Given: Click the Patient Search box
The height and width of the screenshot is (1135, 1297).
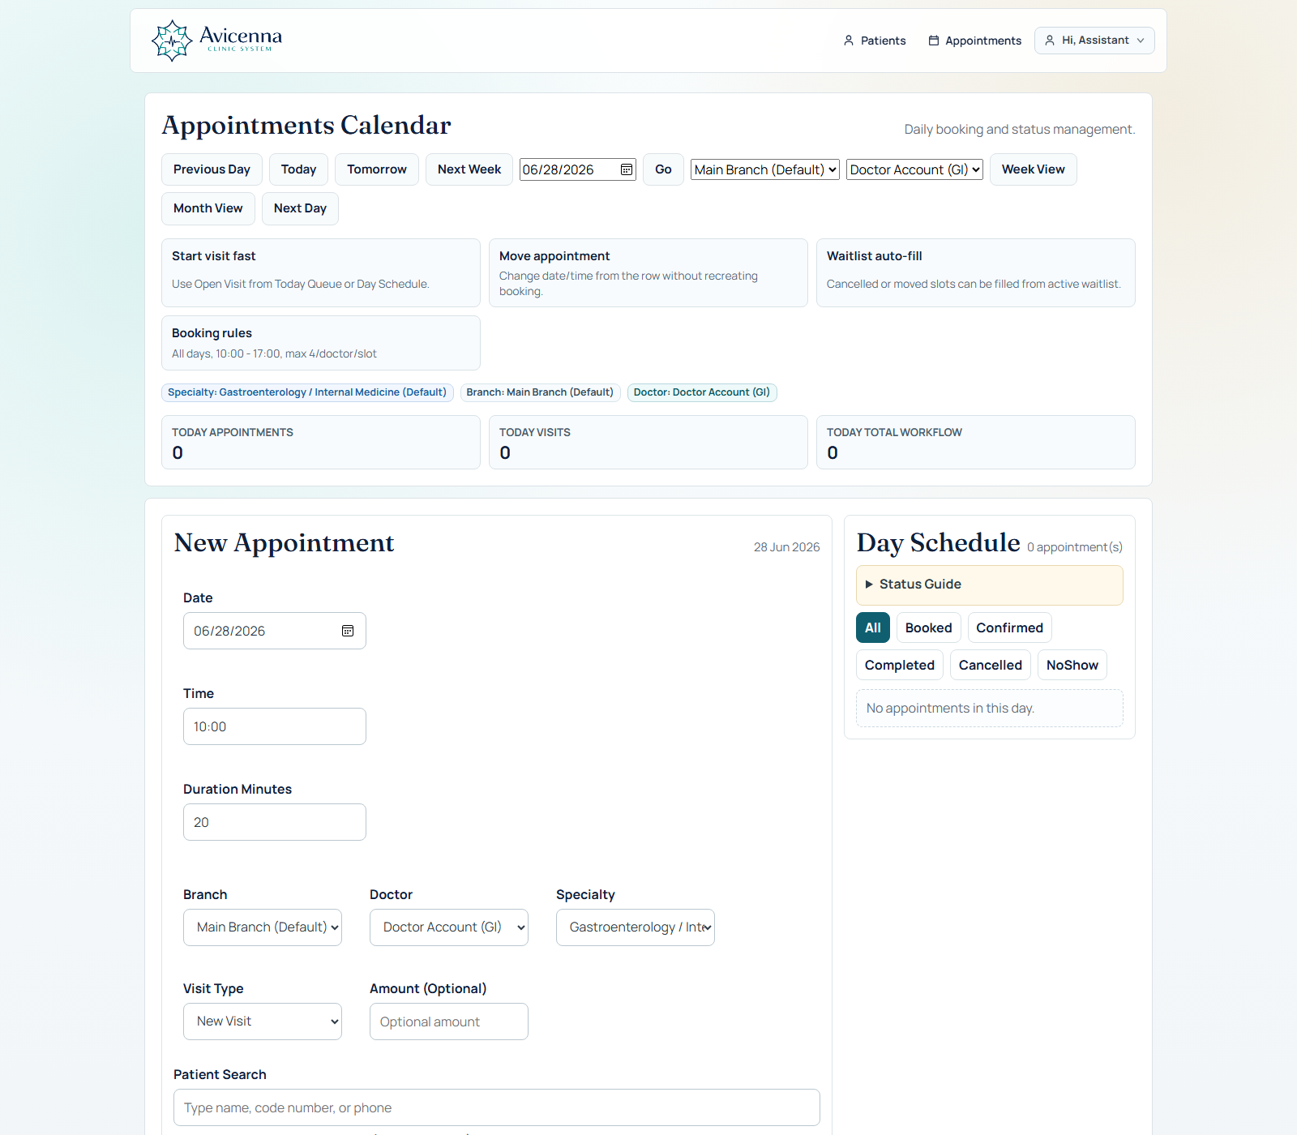Looking at the screenshot, I should (x=497, y=1107).
